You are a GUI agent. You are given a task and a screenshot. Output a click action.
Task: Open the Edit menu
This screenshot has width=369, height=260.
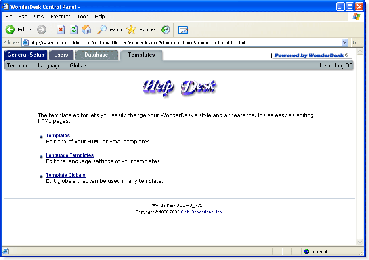point(23,17)
